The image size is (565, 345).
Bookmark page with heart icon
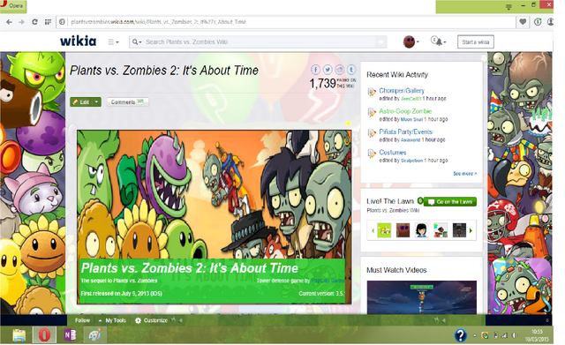[x=523, y=22]
